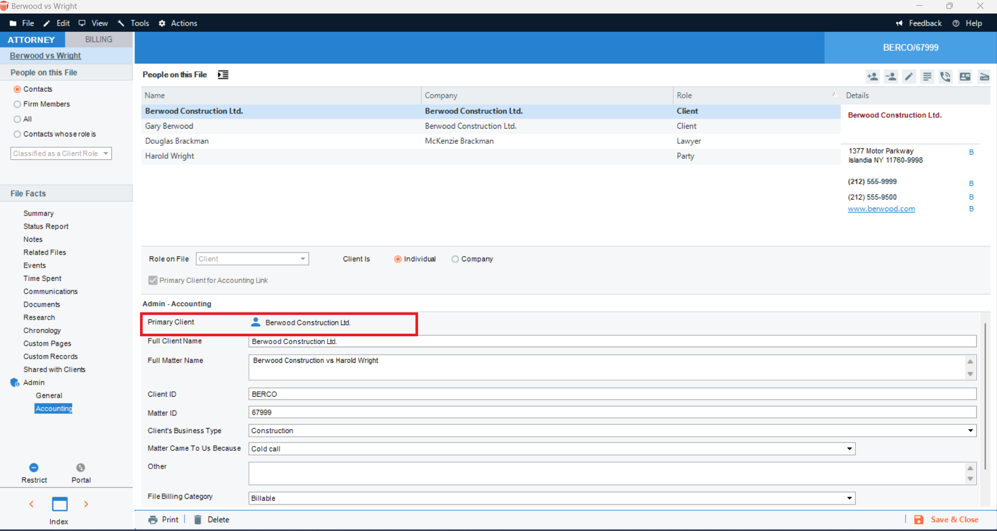
Task: Open Chronology in File Facts
Action: [x=42, y=331]
